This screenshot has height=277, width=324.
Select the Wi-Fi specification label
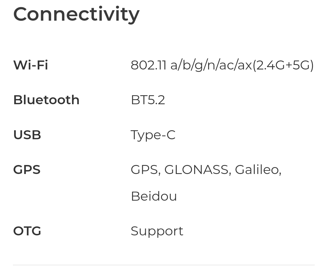point(31,65)
